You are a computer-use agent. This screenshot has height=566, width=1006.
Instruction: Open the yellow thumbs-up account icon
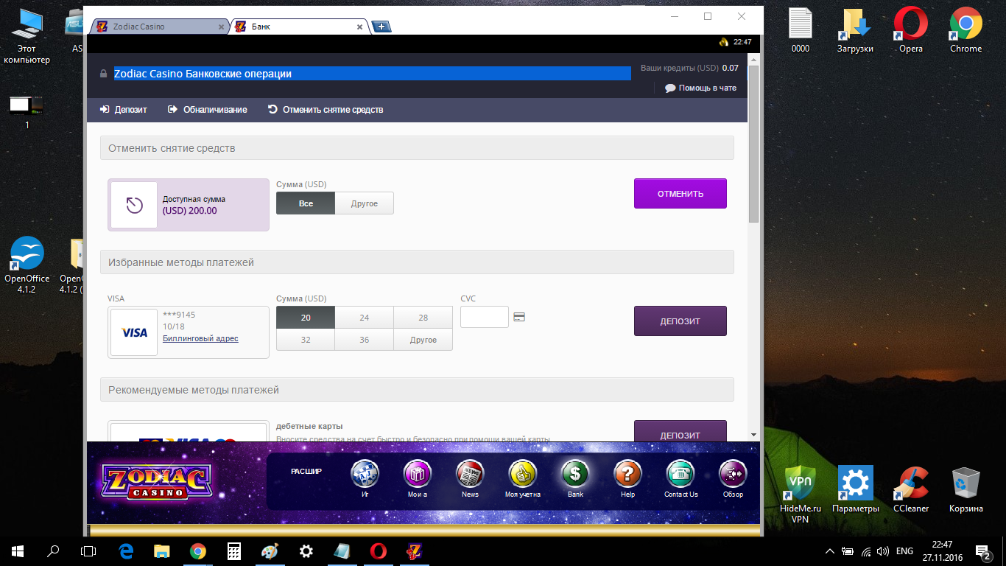point(523,474)
